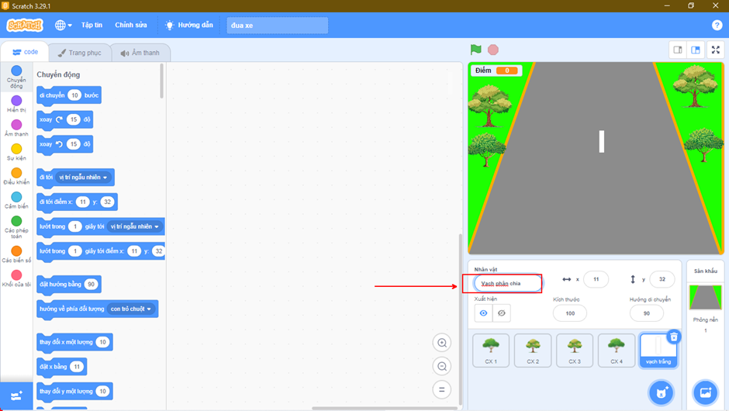Select the Khối của tôi category

click(x=16, y=279)
